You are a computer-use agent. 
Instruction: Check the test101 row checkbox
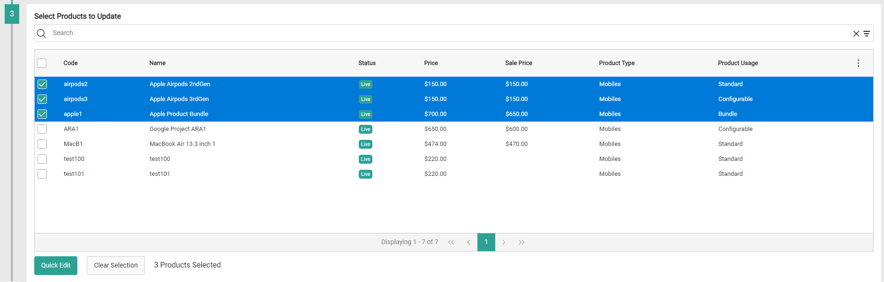tap(42, 174)
